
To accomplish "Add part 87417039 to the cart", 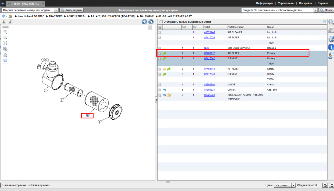I will [x=160, y=38].
